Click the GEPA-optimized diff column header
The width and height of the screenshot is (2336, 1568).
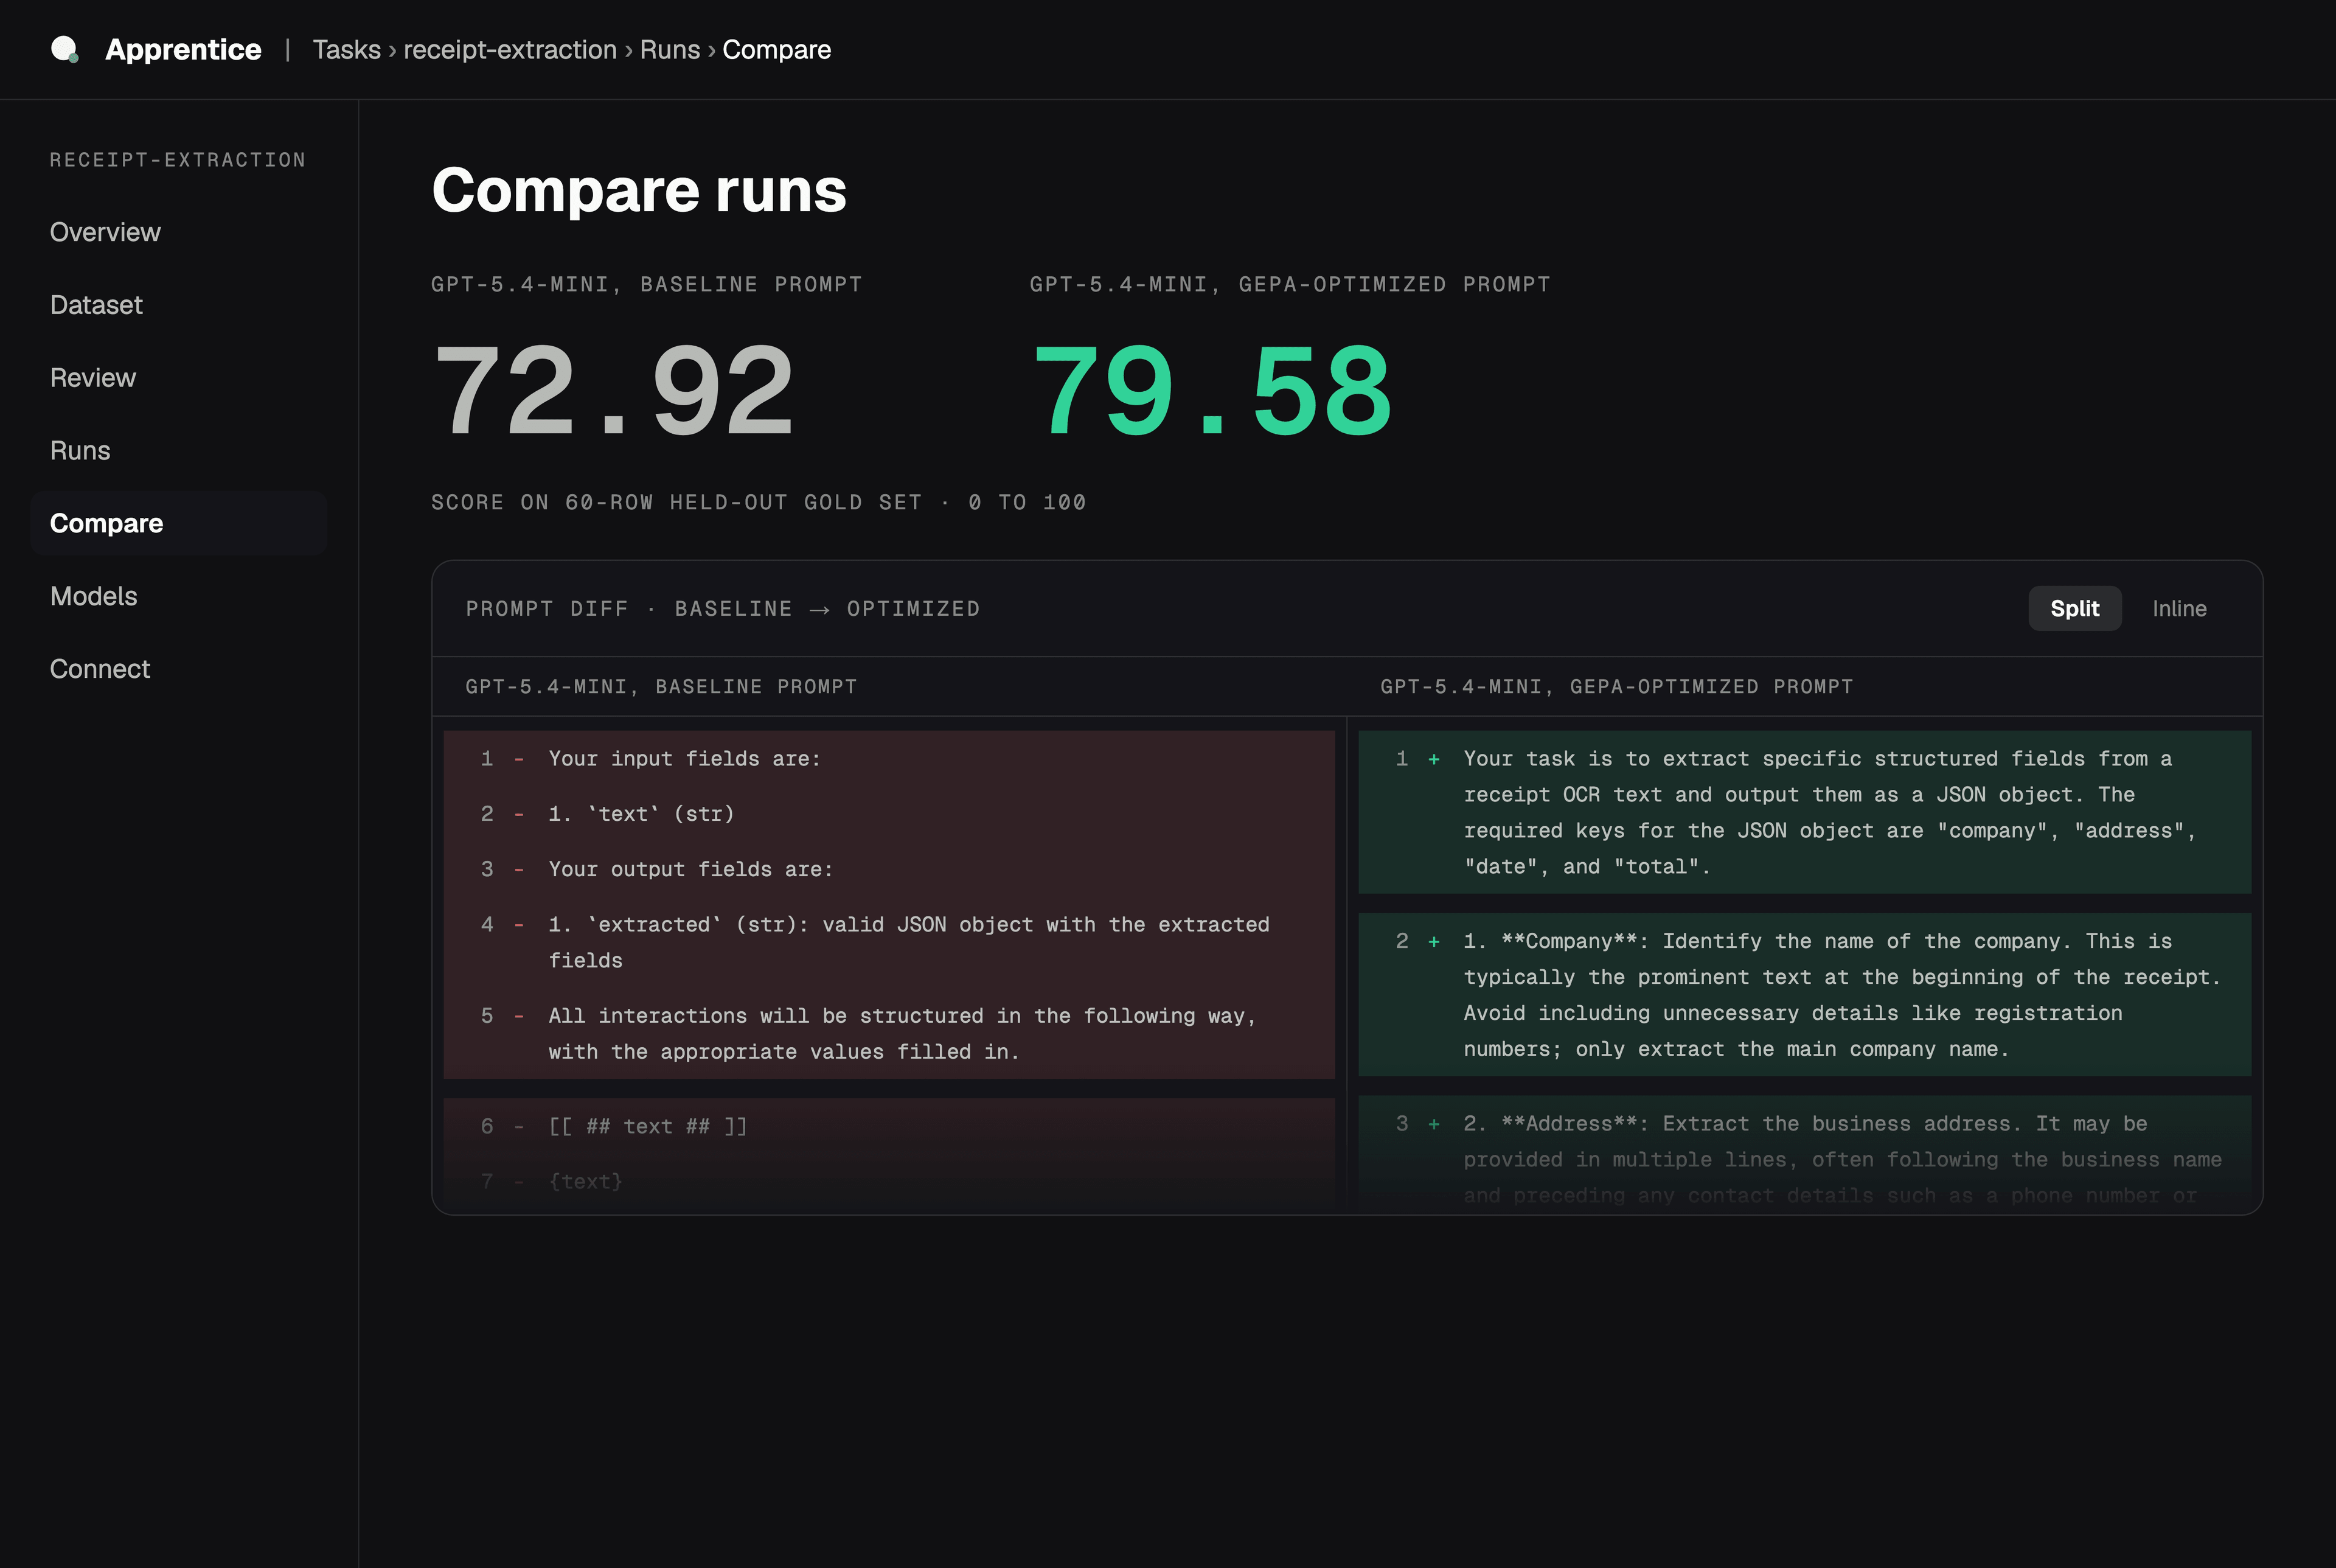click(x=1616, y=687)
